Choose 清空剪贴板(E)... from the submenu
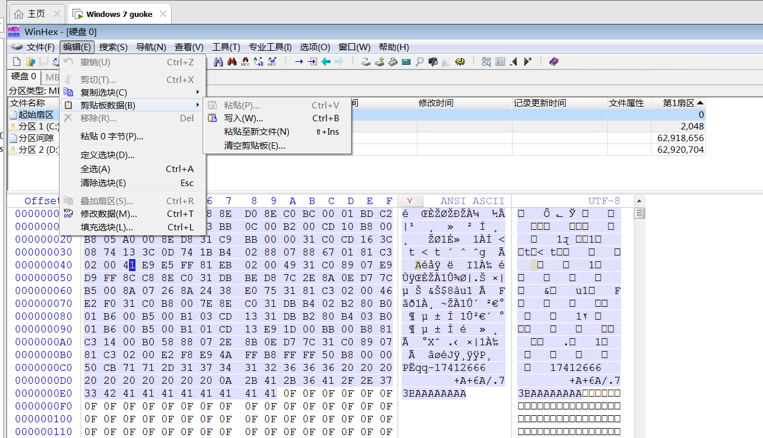Viewport: 763px width, 438px height. [x=277, y=145]
